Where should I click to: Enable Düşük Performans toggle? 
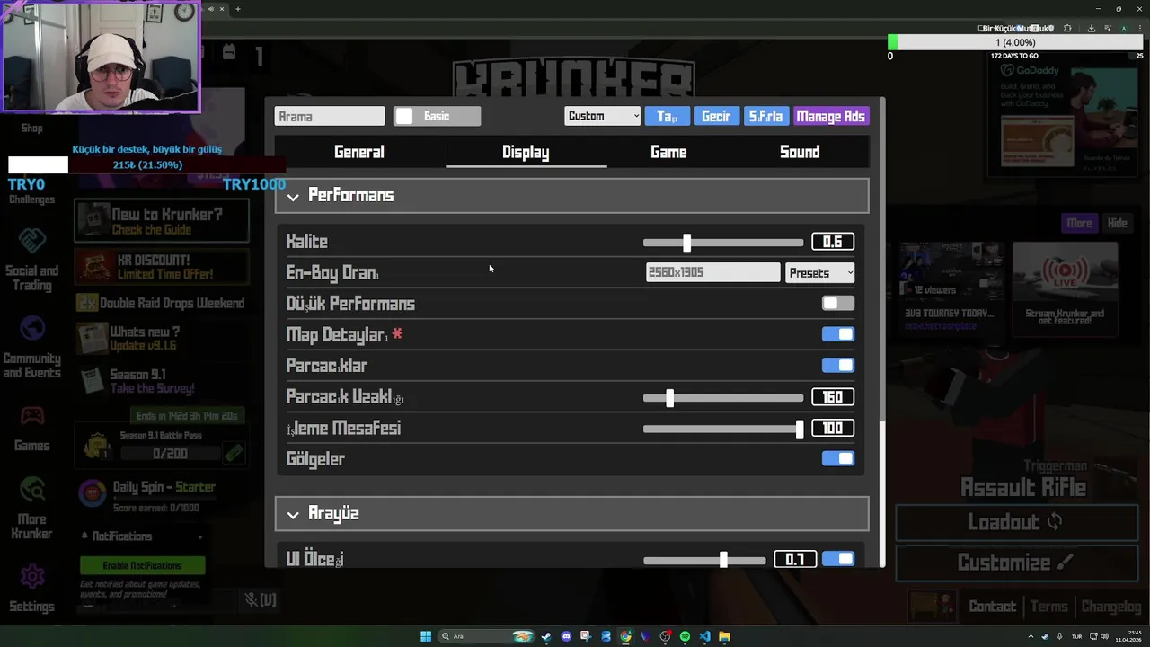point(838,304)
